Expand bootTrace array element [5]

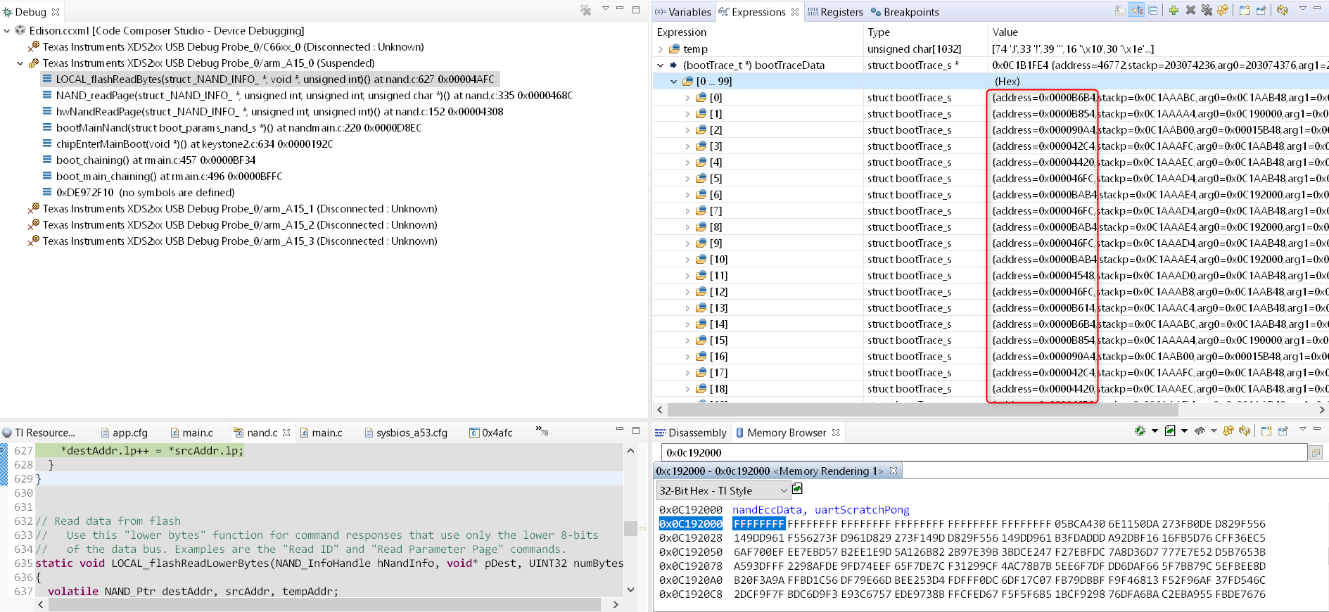click(x=687, y=179)
